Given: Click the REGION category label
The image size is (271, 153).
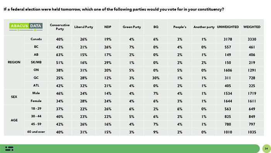Looking at the screenshot, I should point(14,62).
